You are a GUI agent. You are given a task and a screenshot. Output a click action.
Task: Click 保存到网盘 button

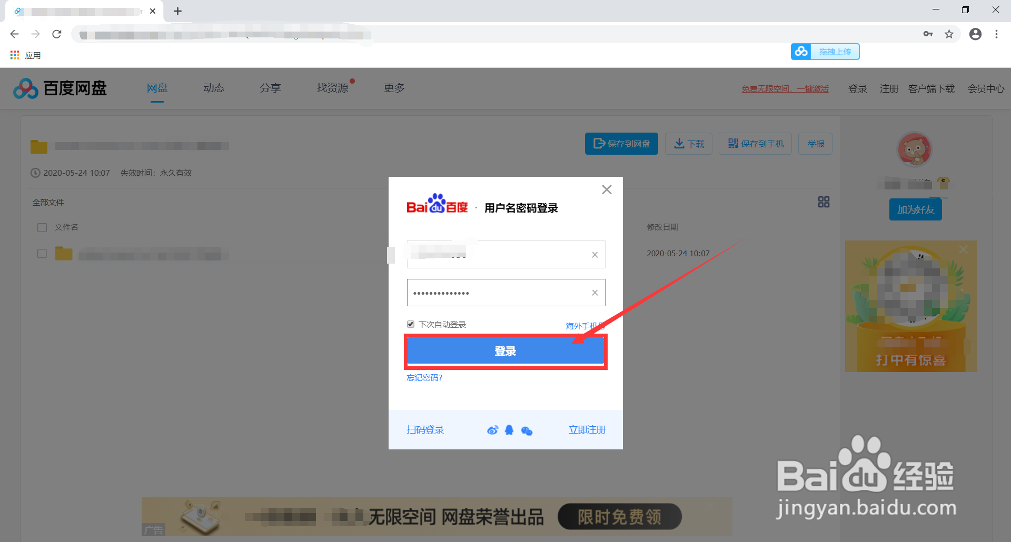pos(621,144)
